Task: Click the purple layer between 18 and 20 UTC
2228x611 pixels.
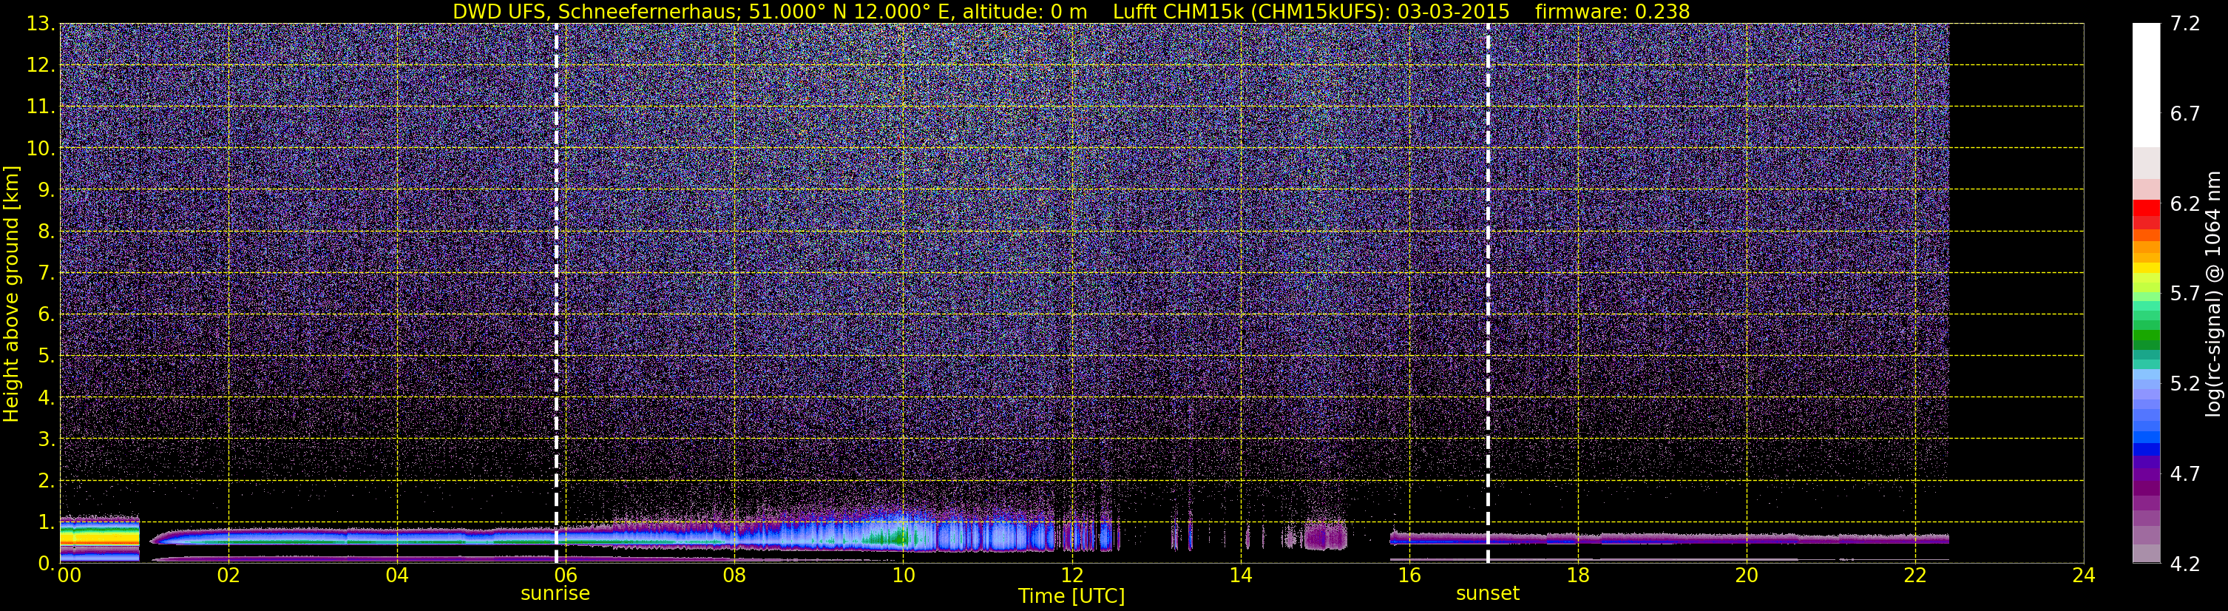Action: [1662, 539]
